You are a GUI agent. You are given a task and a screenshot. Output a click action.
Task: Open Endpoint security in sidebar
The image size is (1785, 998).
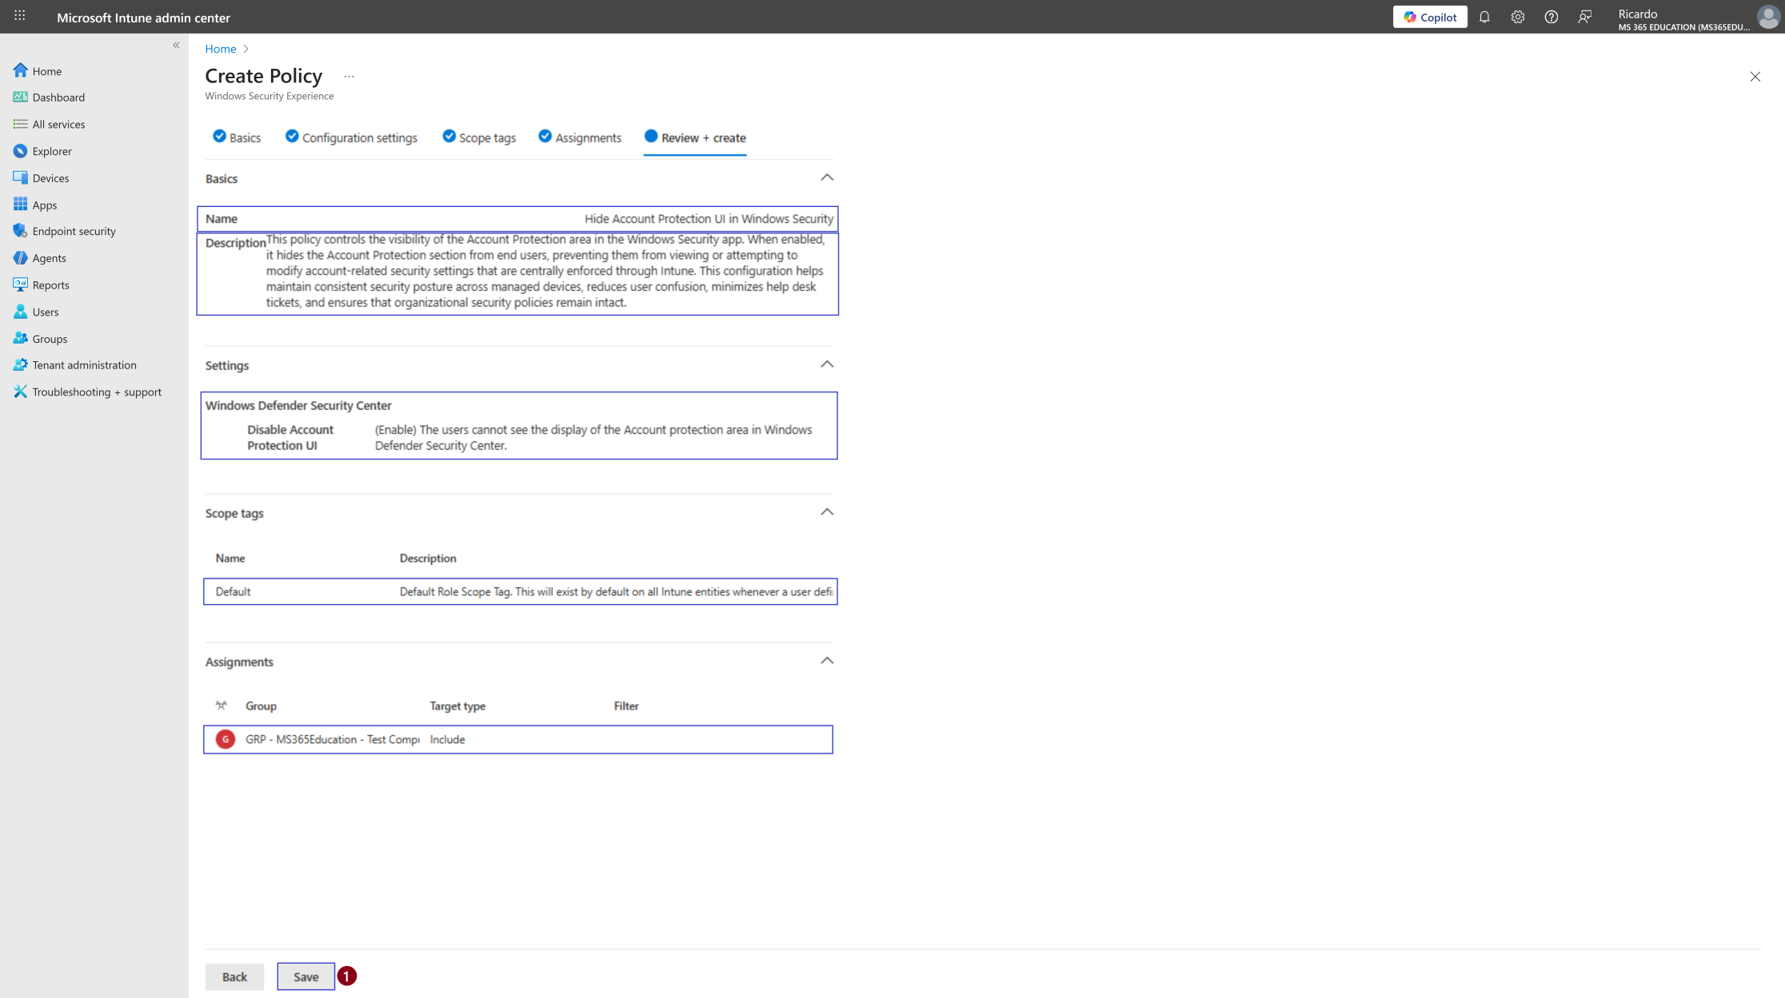(x=74, y=231)
